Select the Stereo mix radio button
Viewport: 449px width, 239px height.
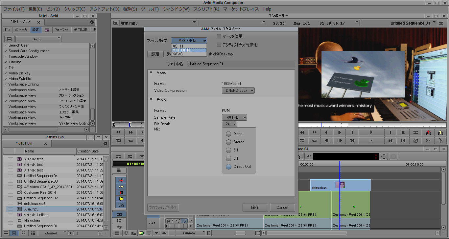(x=228, y=142)
